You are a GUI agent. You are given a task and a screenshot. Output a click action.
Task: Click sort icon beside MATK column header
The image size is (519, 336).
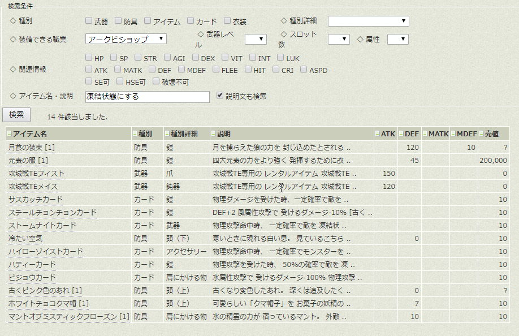click(425, 133)
